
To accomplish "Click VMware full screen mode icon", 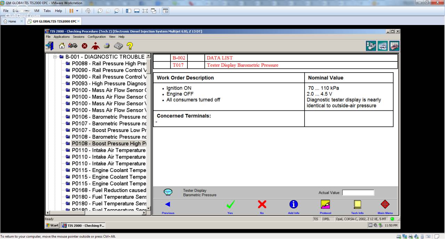I will tap(145, 11).
